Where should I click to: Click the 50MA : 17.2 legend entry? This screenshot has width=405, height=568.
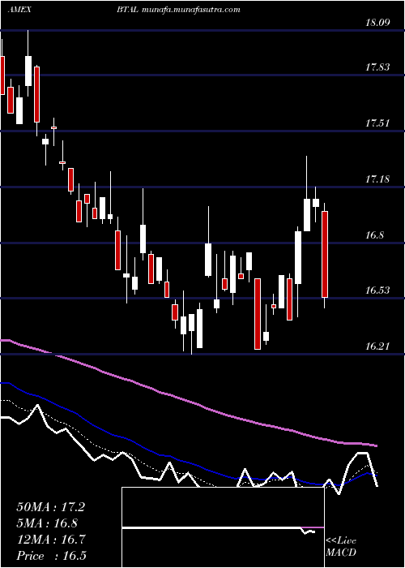pos(50,507)
